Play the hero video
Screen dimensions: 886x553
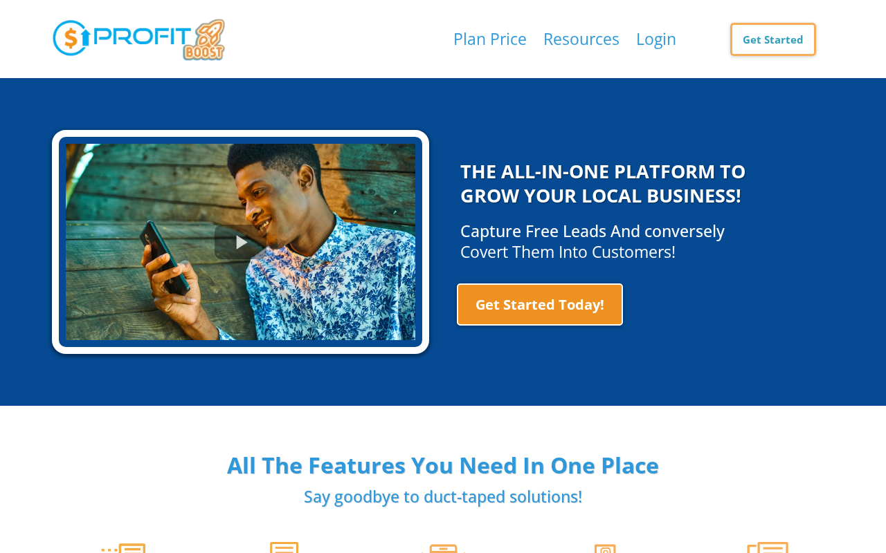pos(240,242)
